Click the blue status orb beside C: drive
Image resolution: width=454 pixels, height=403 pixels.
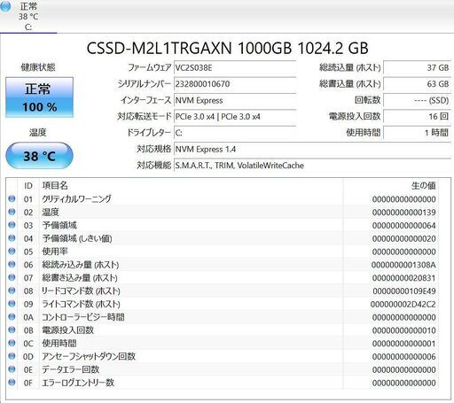(x=5, y=6)
